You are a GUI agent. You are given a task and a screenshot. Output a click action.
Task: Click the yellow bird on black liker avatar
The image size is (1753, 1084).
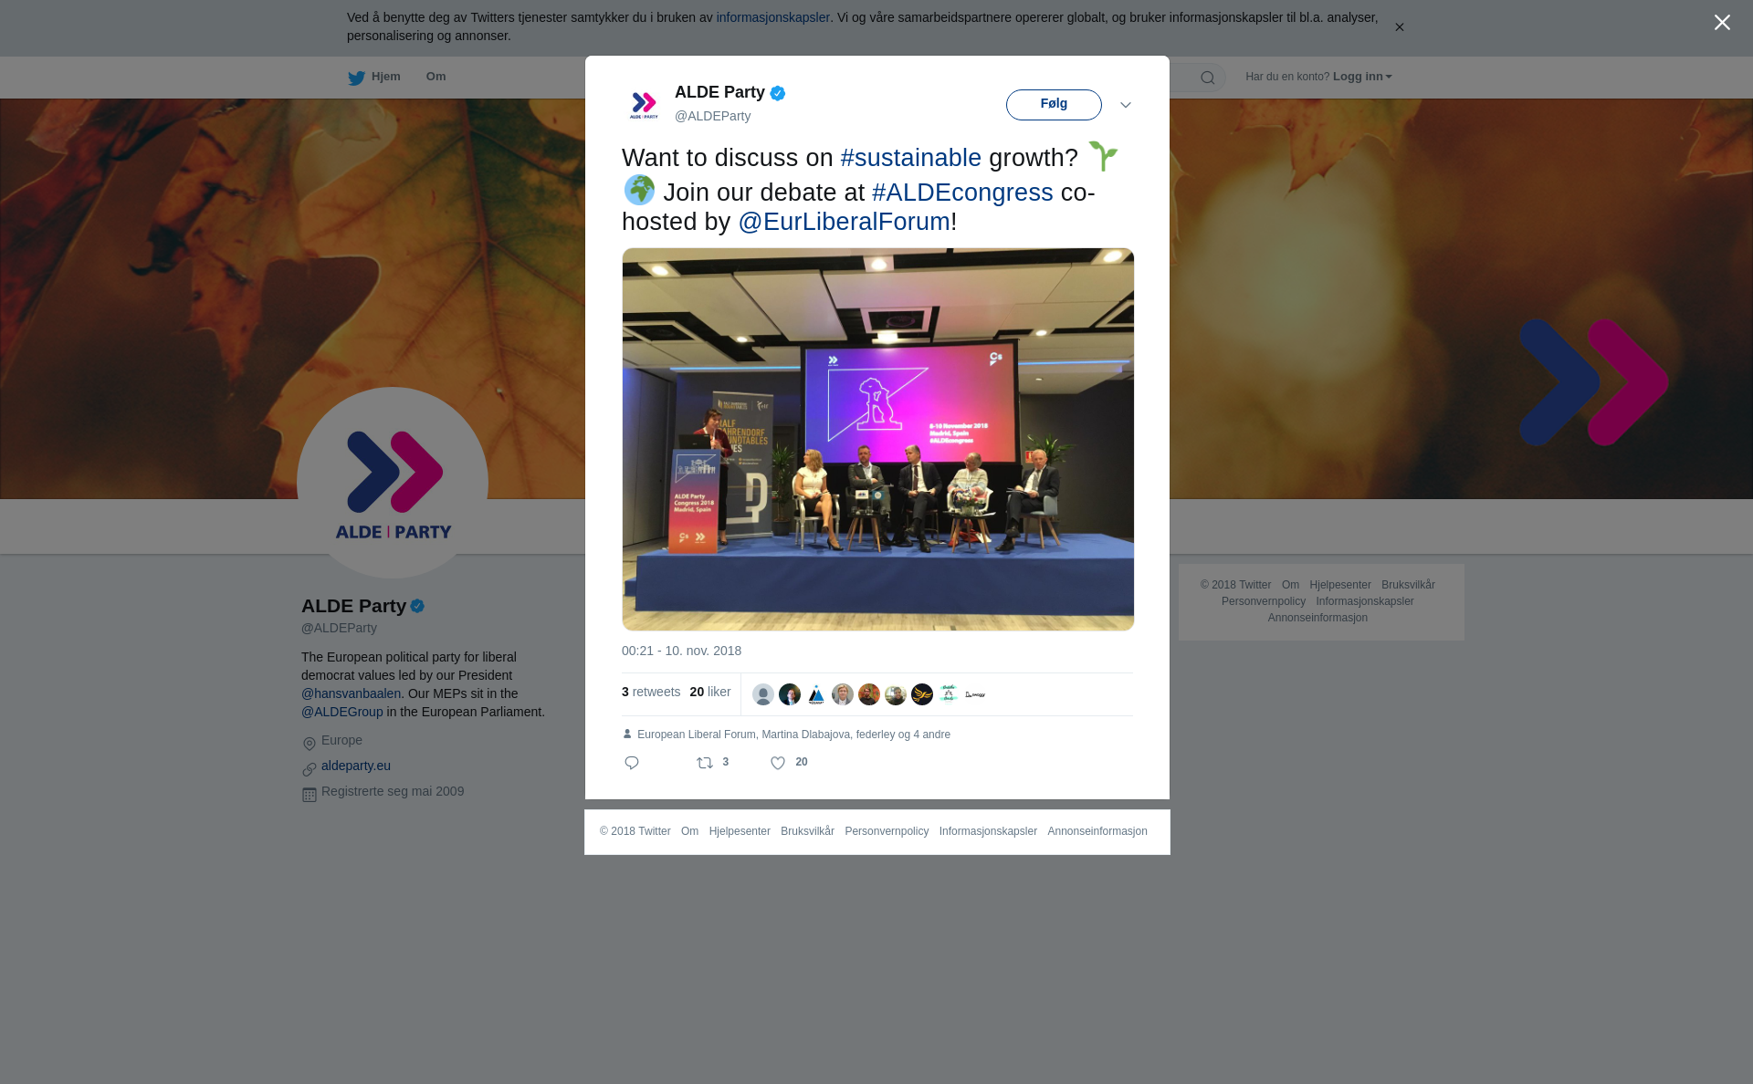click(x=922, y=694)
